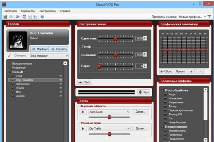Toggle the Морфинг button

[40, 49]
